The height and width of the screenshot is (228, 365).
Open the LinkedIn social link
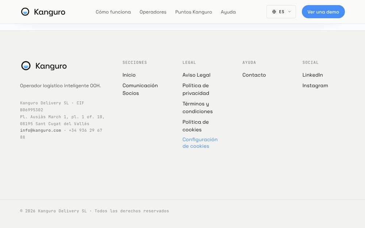click(313, 75)
